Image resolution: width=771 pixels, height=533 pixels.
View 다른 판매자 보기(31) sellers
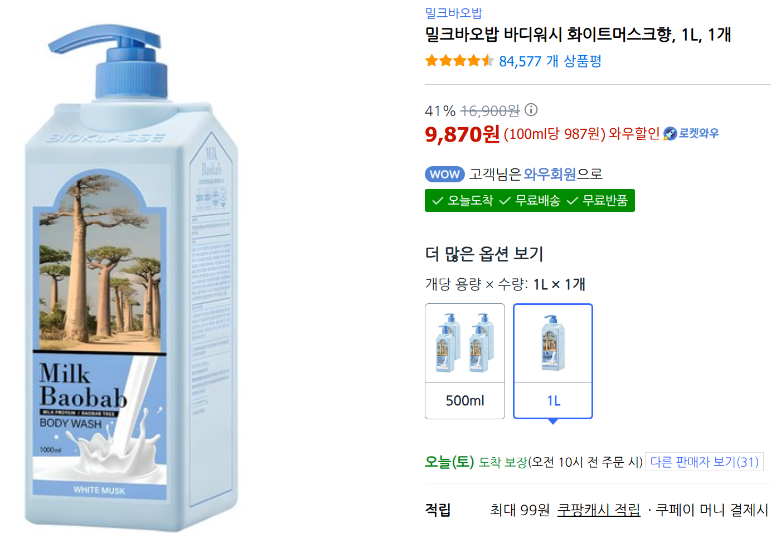pyautogui.click(x=704, y=462)
